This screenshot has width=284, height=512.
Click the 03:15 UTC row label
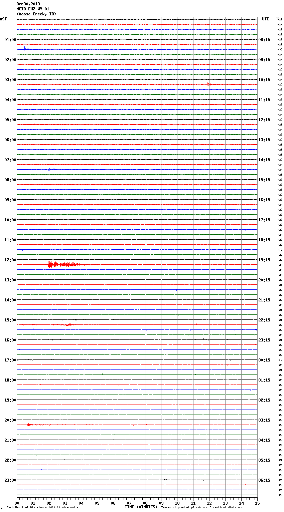click(264, 420)
